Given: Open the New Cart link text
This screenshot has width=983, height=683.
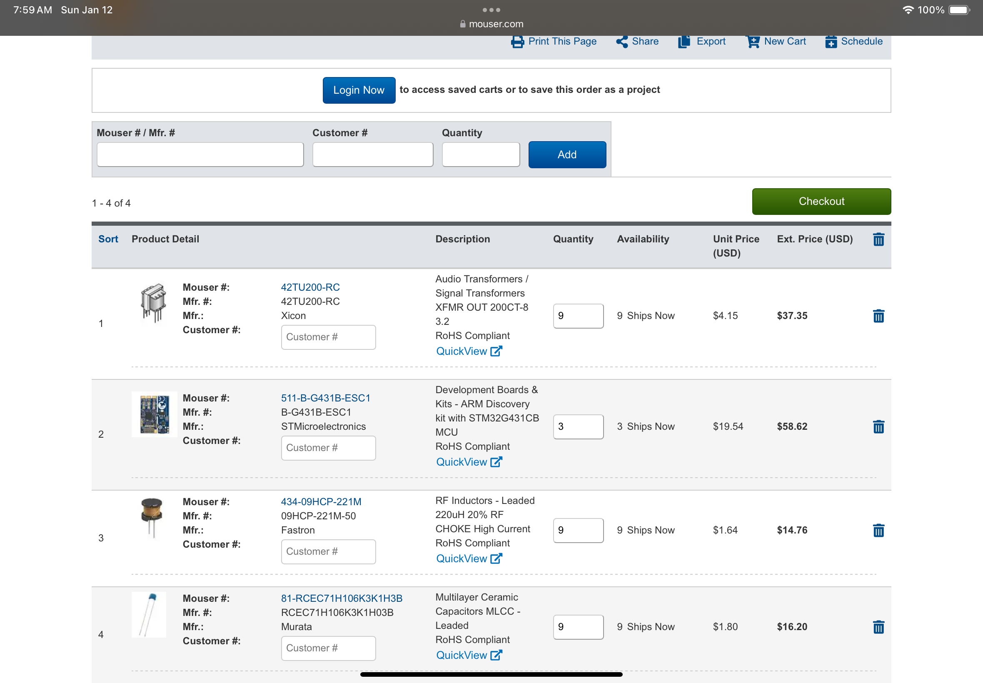Looking at the screenshot, I should tap(785, 42).
